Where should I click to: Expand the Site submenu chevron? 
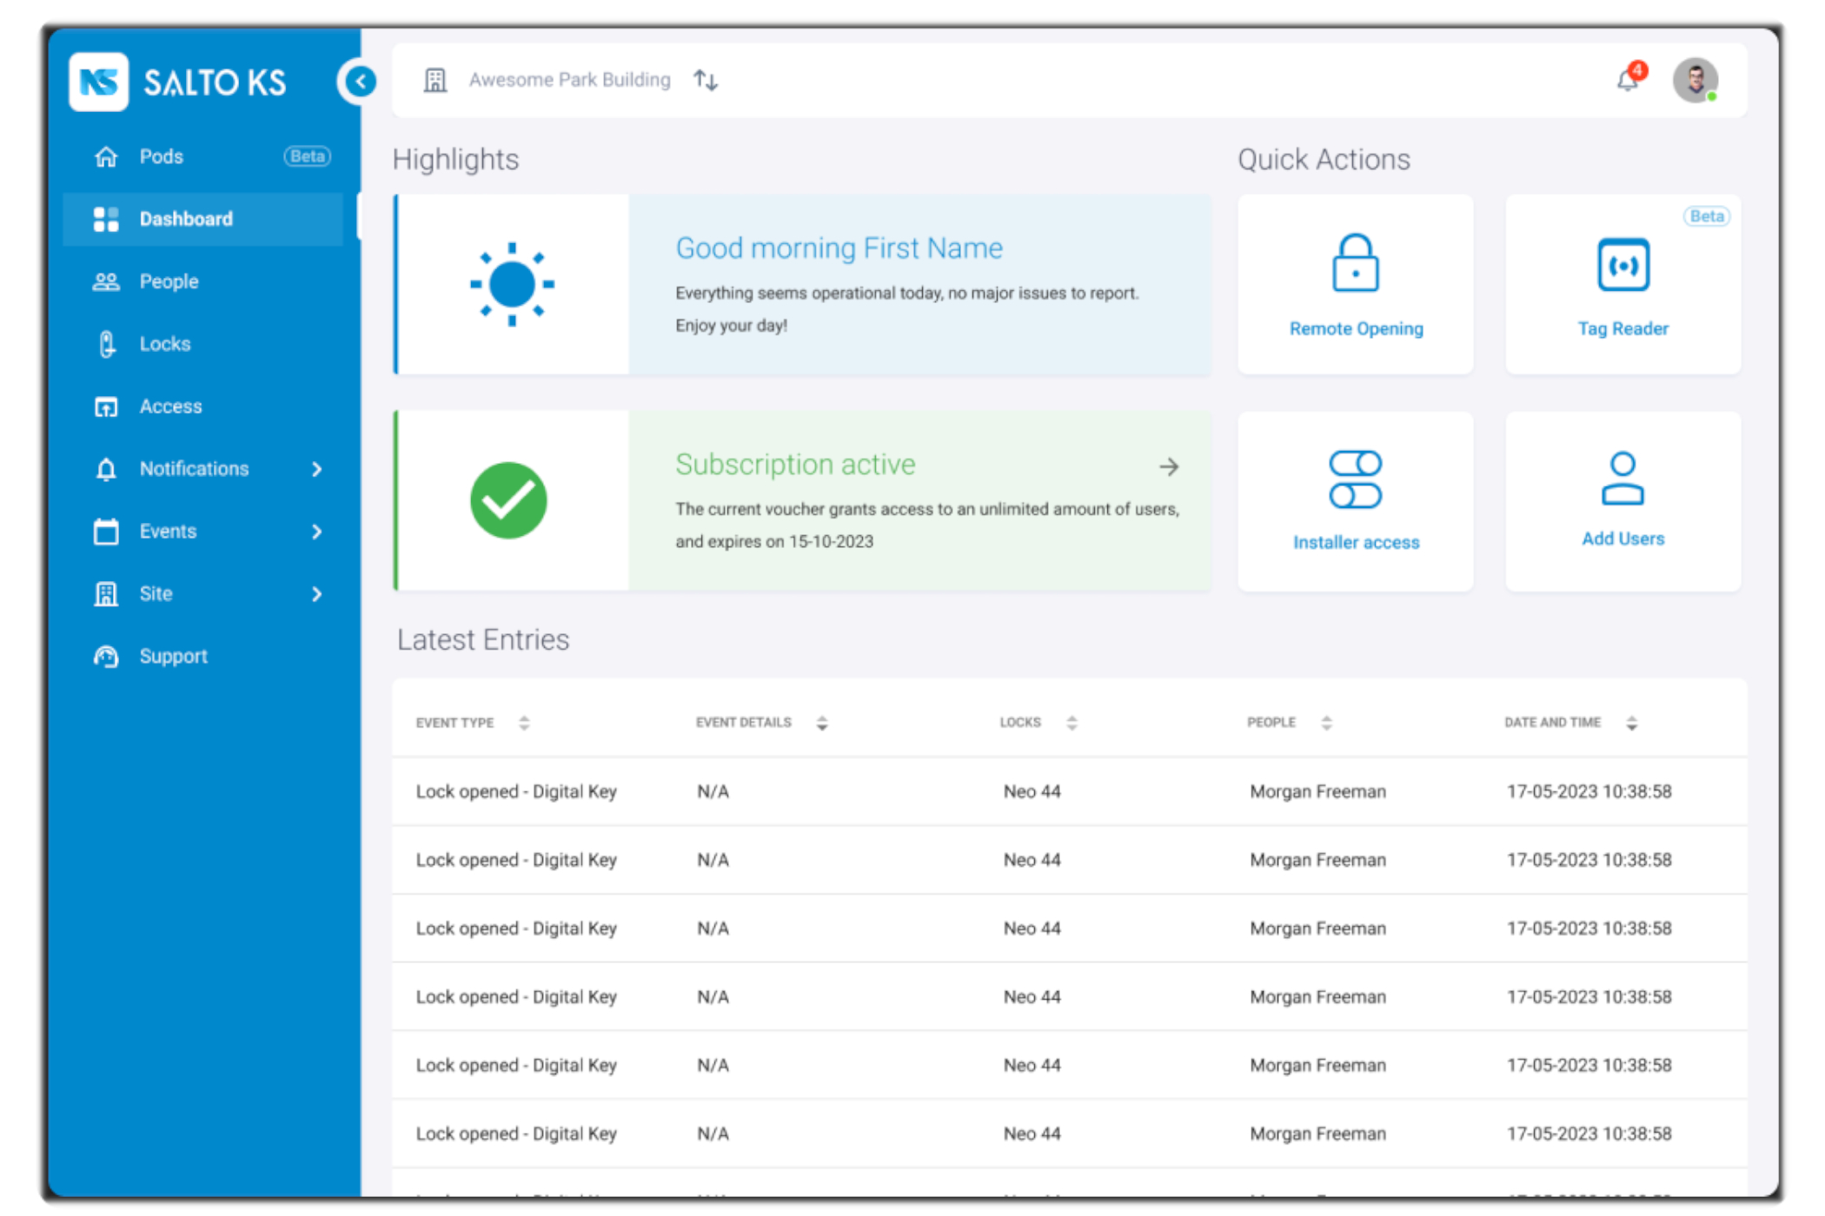click(316, 594)
